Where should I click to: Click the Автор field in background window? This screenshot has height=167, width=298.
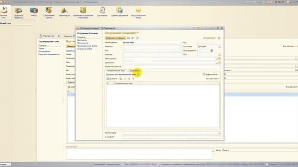260,150
